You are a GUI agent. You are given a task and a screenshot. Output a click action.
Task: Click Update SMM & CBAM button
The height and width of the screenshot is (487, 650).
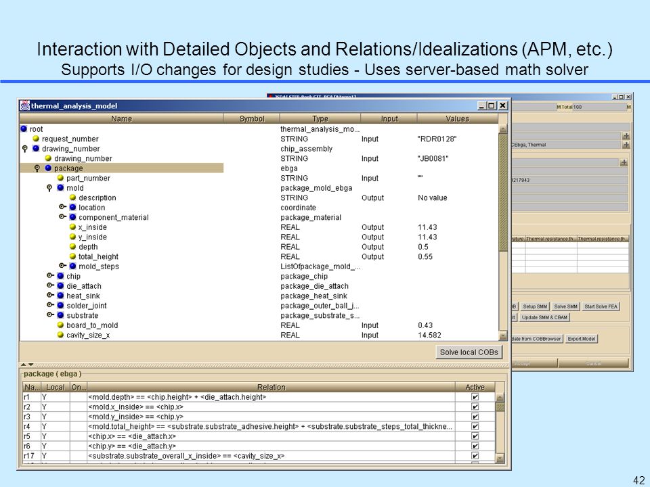coord(544,317)
